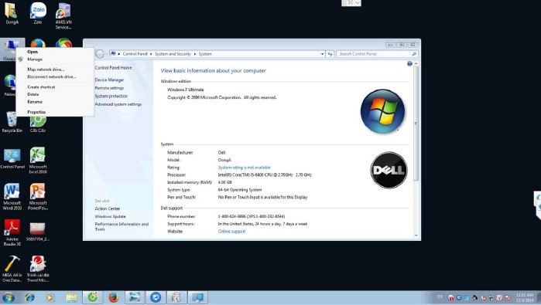The image size is (541, 305).
Task: Click the Windows Start button
Action: click(9, 297)
